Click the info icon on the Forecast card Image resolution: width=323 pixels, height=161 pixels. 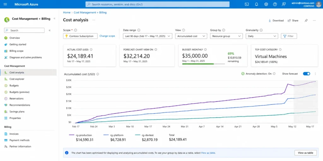point(156,49)
